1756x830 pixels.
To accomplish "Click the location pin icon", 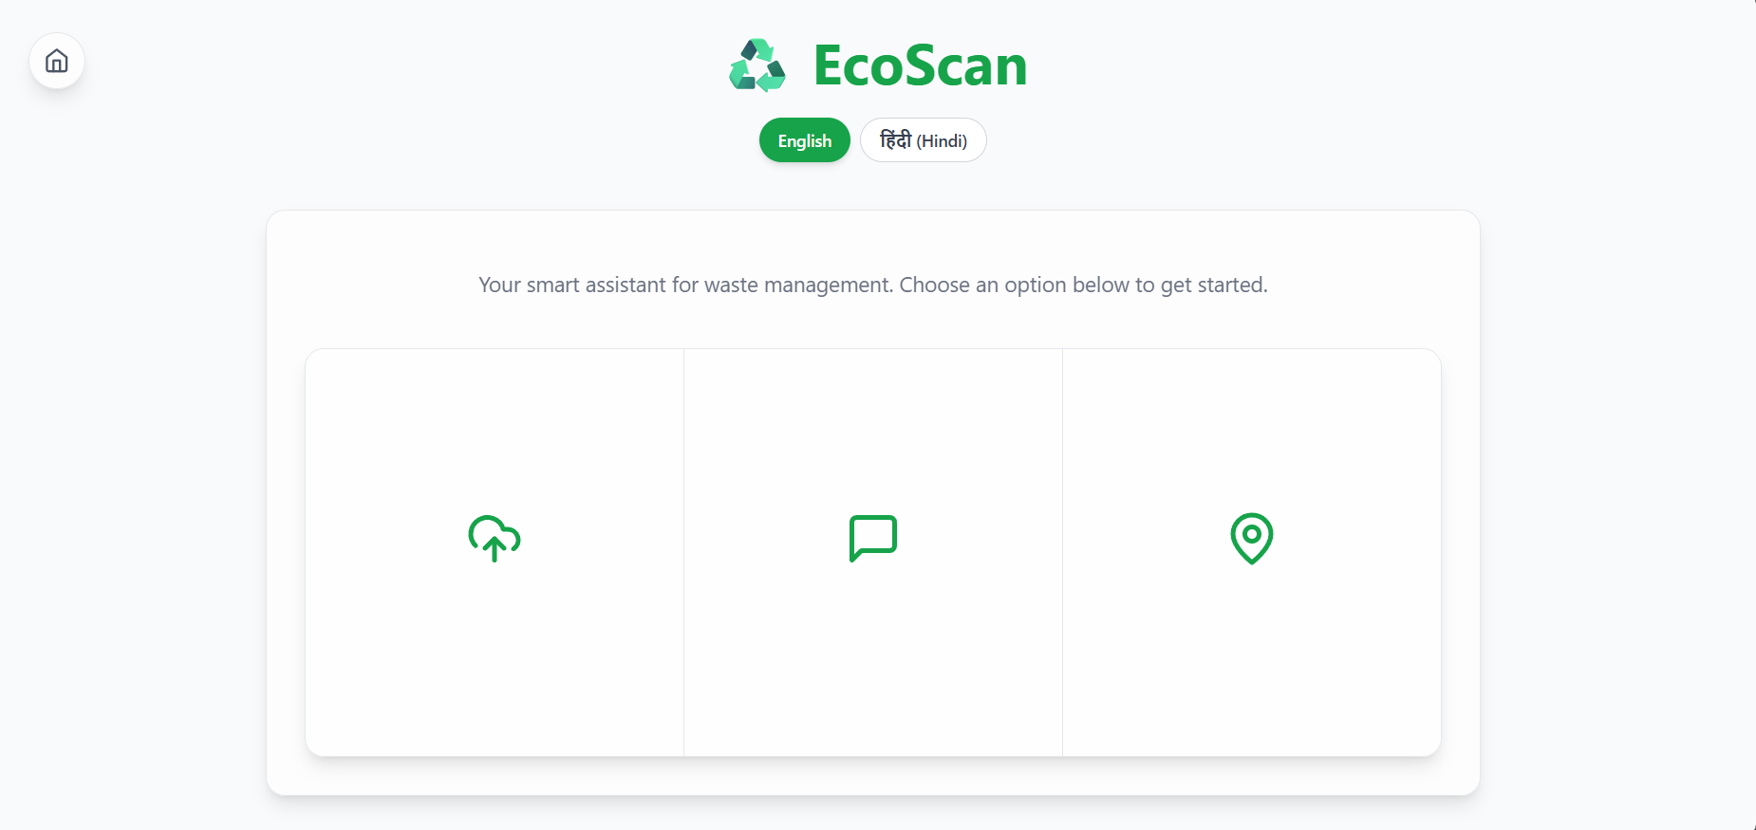I will point(1252,539).
